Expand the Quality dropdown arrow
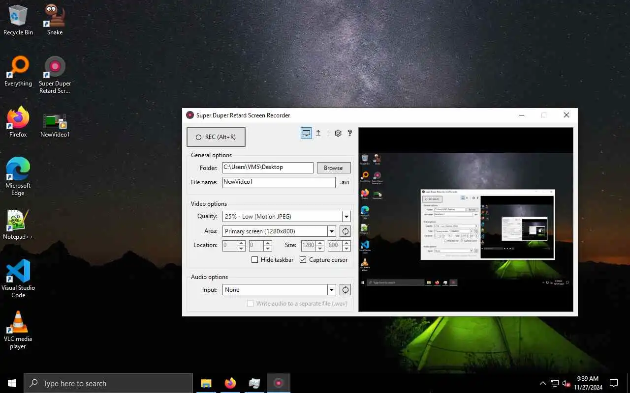 pos(346,217)
